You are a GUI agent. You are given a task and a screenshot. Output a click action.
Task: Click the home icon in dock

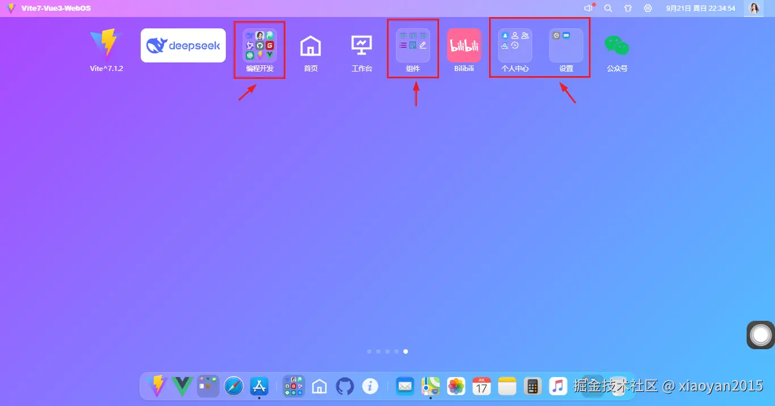click(x=319, y=386)
